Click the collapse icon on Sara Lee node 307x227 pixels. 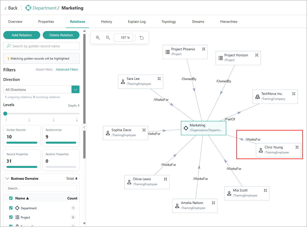pyautogui.click(x=159, y=79)
